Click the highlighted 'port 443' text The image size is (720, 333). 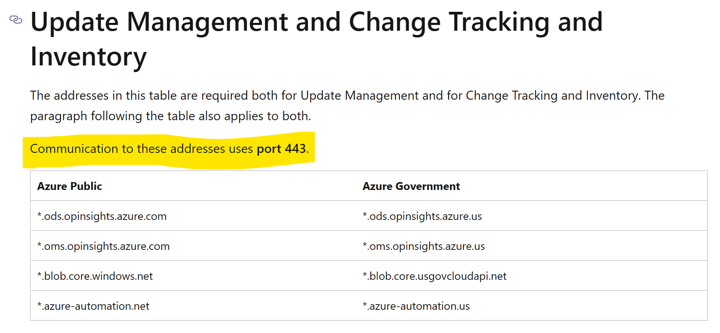click(x=281, y=149)
